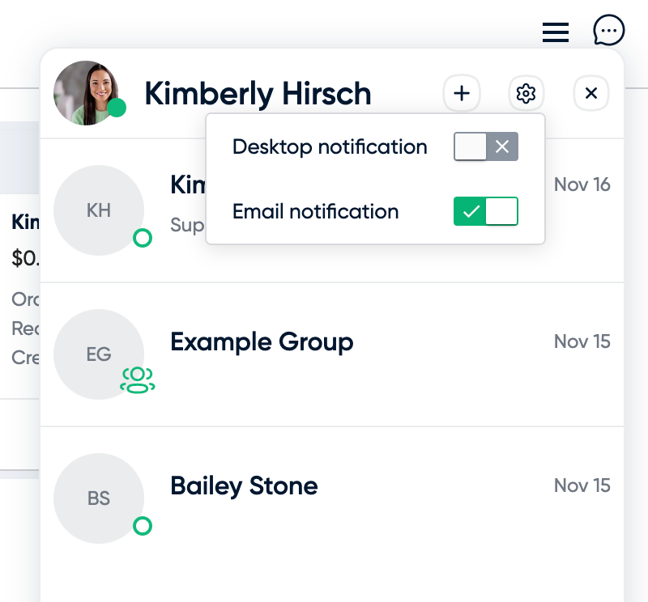
Task: Open the Example Group conversation
Action: coord(332,354)
